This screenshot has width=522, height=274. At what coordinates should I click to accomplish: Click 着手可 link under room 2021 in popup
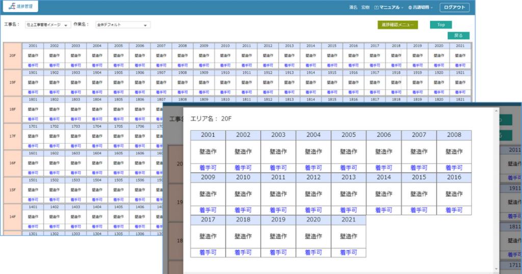(x=348, y=252)
